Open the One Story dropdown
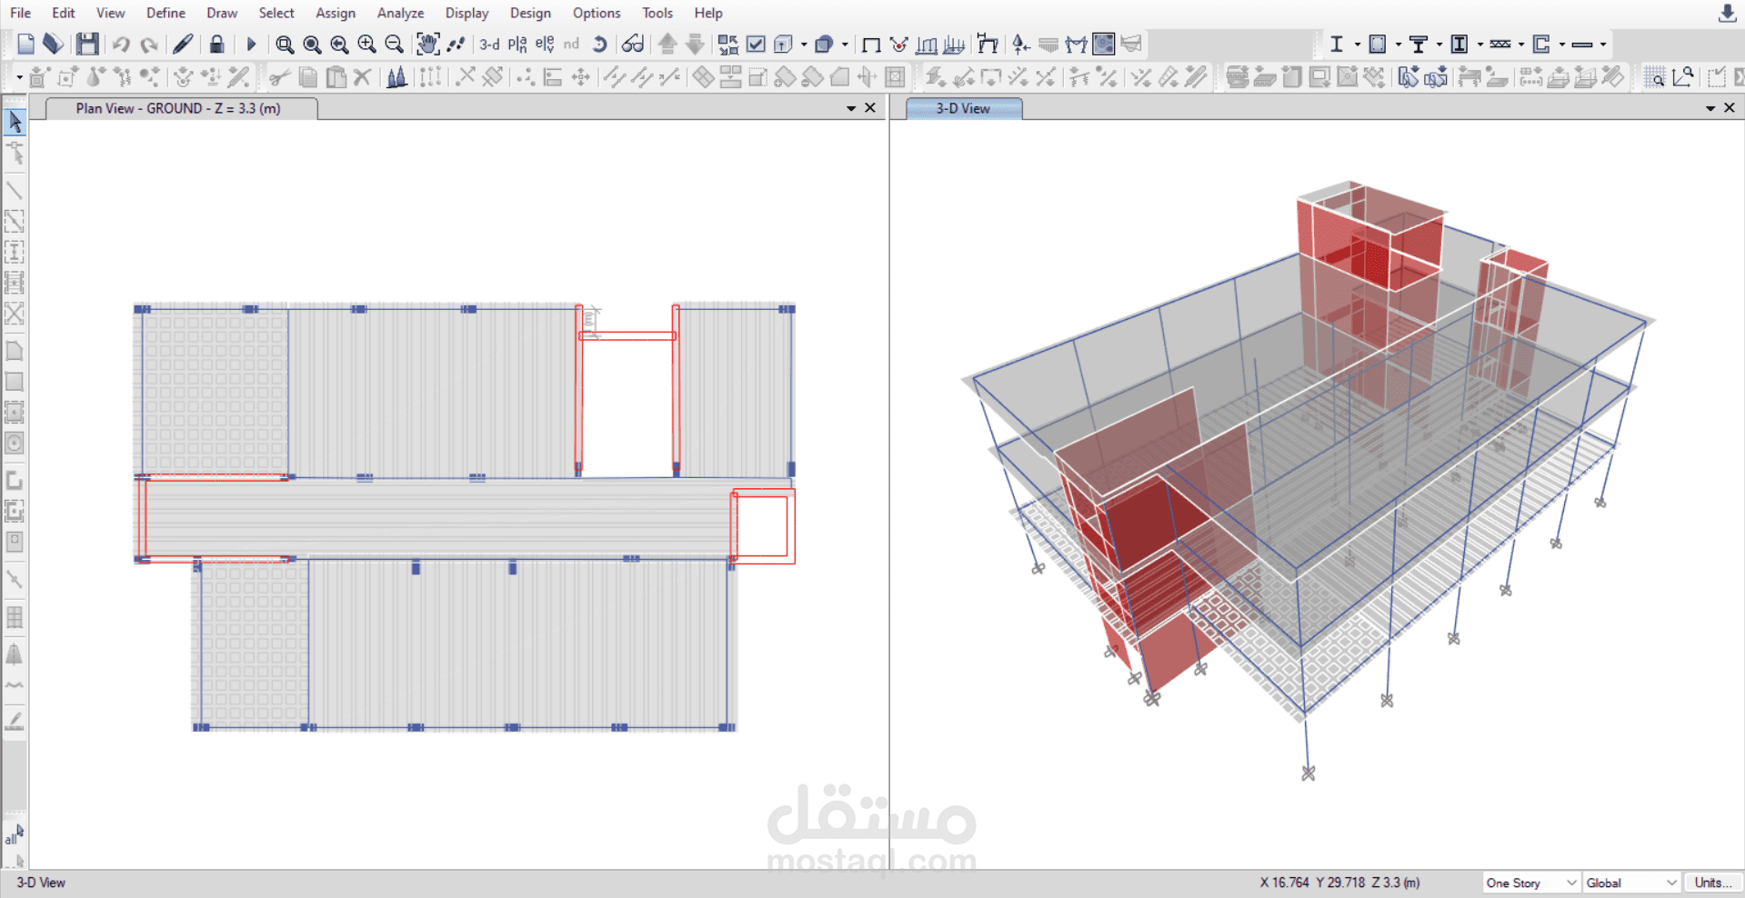Viewport: 1745px width, 898px height. click(x=1531, y=883)
